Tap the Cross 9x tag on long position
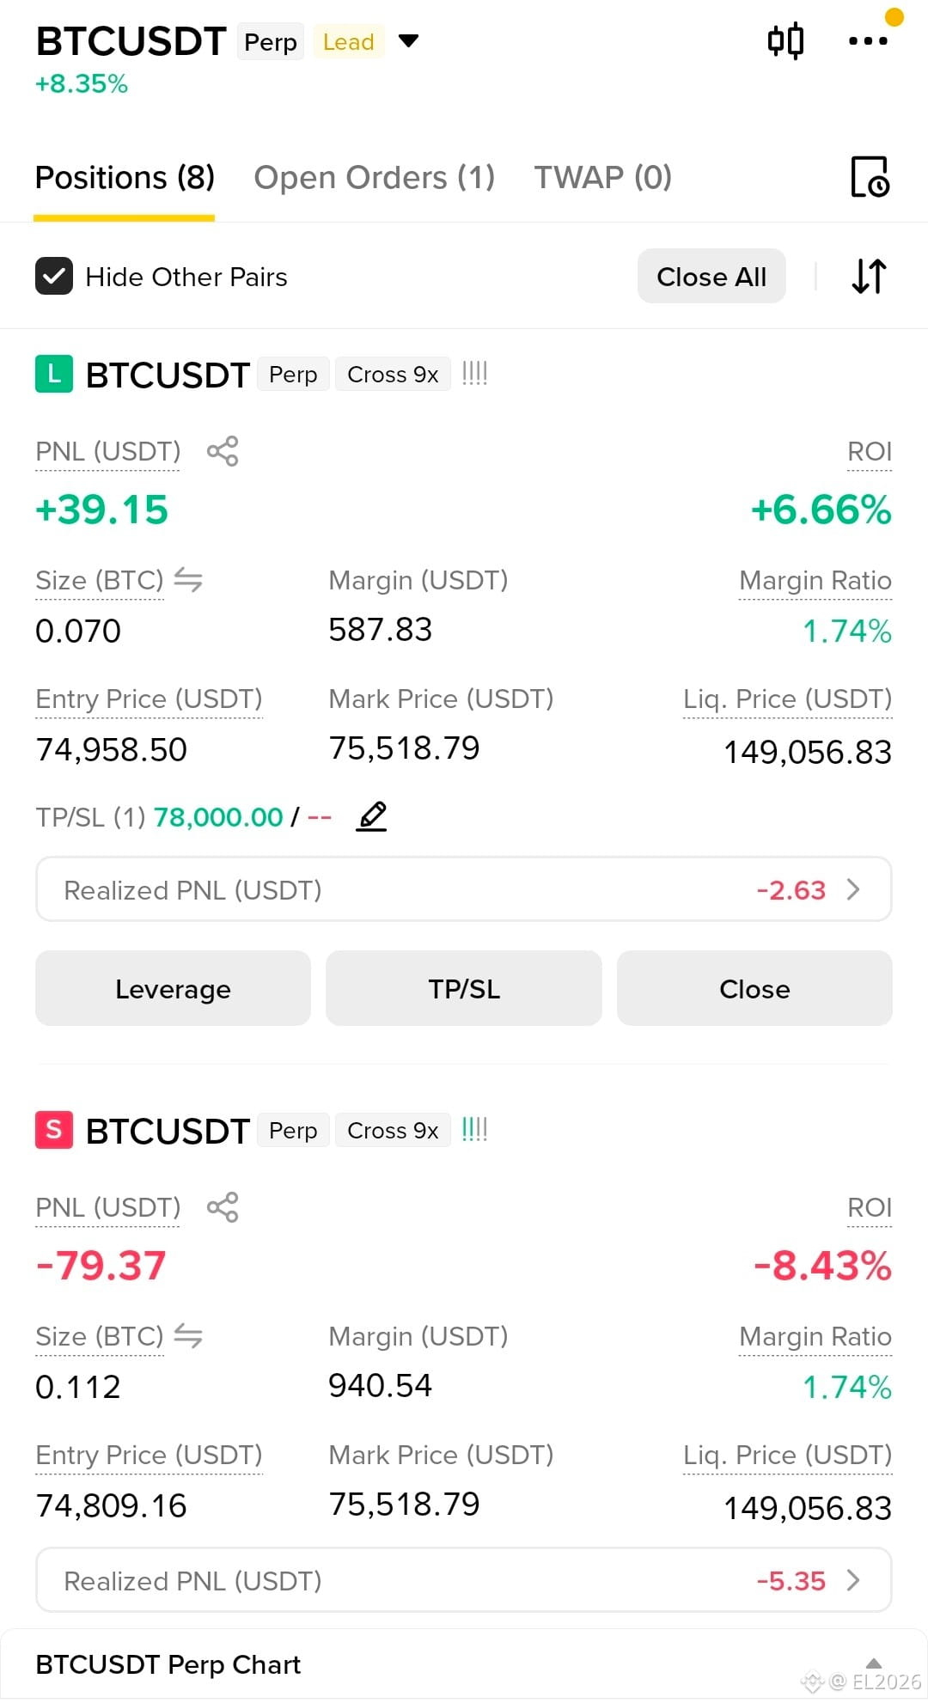 [x=393, y=375]
